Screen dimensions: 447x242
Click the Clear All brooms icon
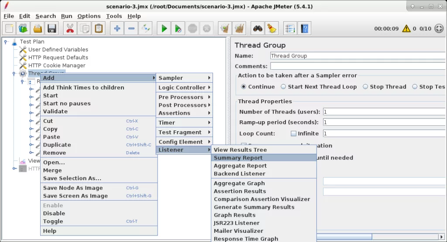239,28
